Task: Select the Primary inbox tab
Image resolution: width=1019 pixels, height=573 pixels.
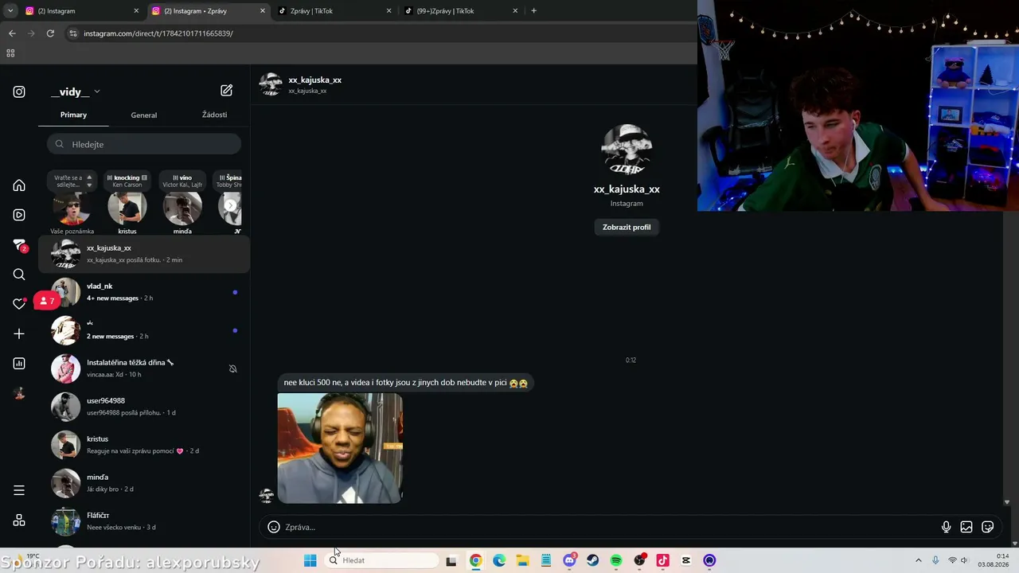Action: (73, 115)
